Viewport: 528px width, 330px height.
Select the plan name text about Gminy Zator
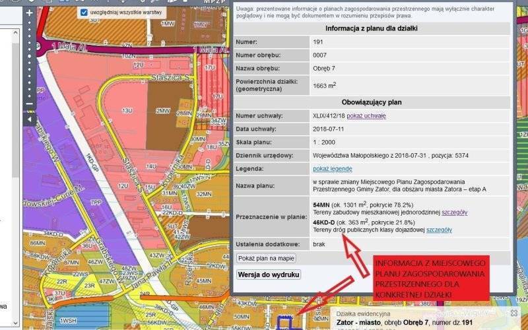click(399, 185)
